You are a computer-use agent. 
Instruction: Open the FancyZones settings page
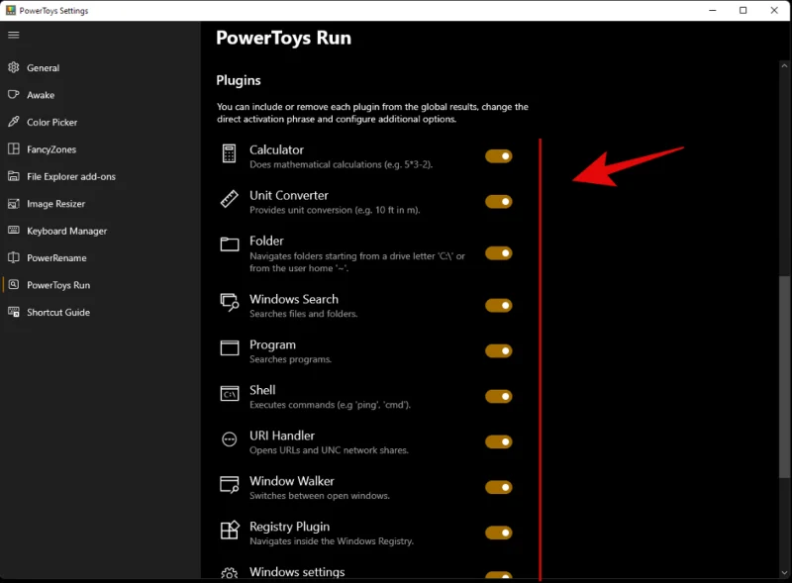[x=59, y=148]
